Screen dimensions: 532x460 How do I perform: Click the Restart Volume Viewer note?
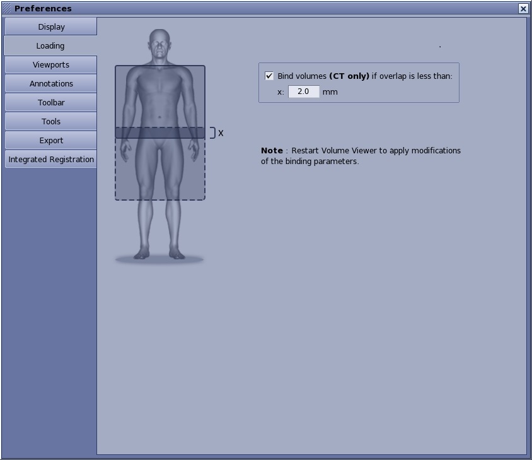pyautogui.click(x=361, y=156)
